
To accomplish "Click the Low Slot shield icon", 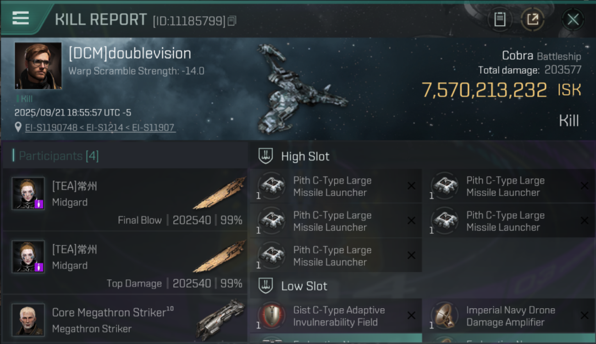I will point(266,286).
